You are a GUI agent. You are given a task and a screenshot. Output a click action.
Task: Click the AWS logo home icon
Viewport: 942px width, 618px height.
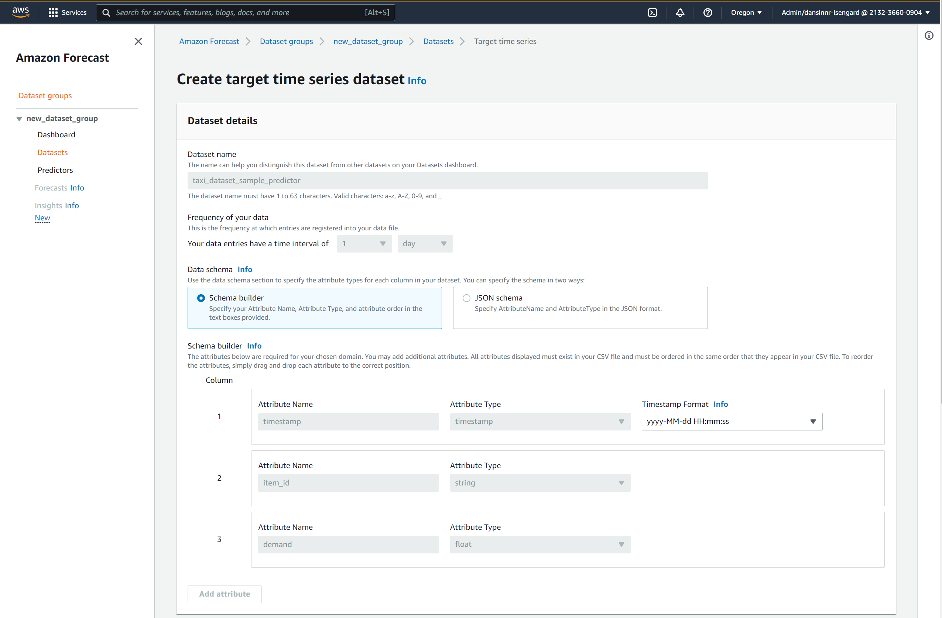tap(21, 12)
